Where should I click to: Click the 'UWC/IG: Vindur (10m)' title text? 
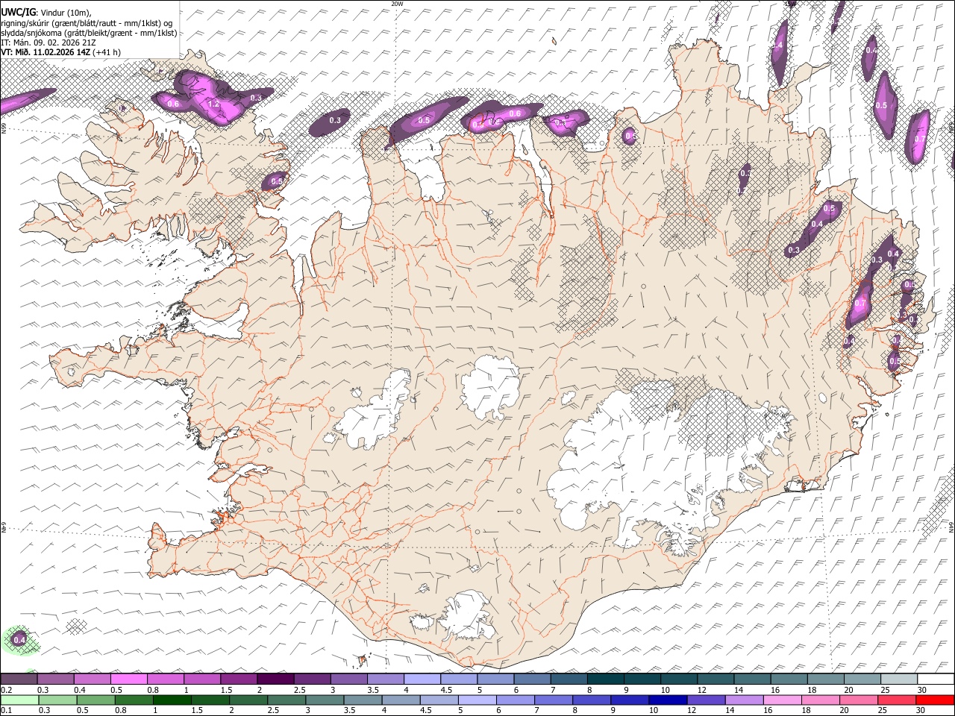pos(46,13)
